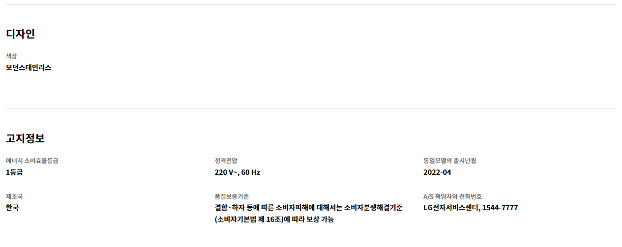The height and width of the screenshot is (247, 622).
Task: Click the 디자인 section heading
Action: (20, 34)
